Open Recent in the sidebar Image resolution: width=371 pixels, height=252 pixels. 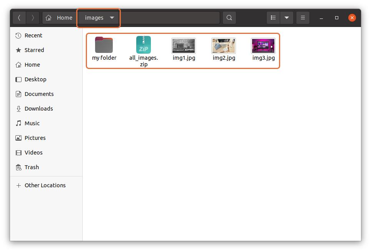click(33, 35)
